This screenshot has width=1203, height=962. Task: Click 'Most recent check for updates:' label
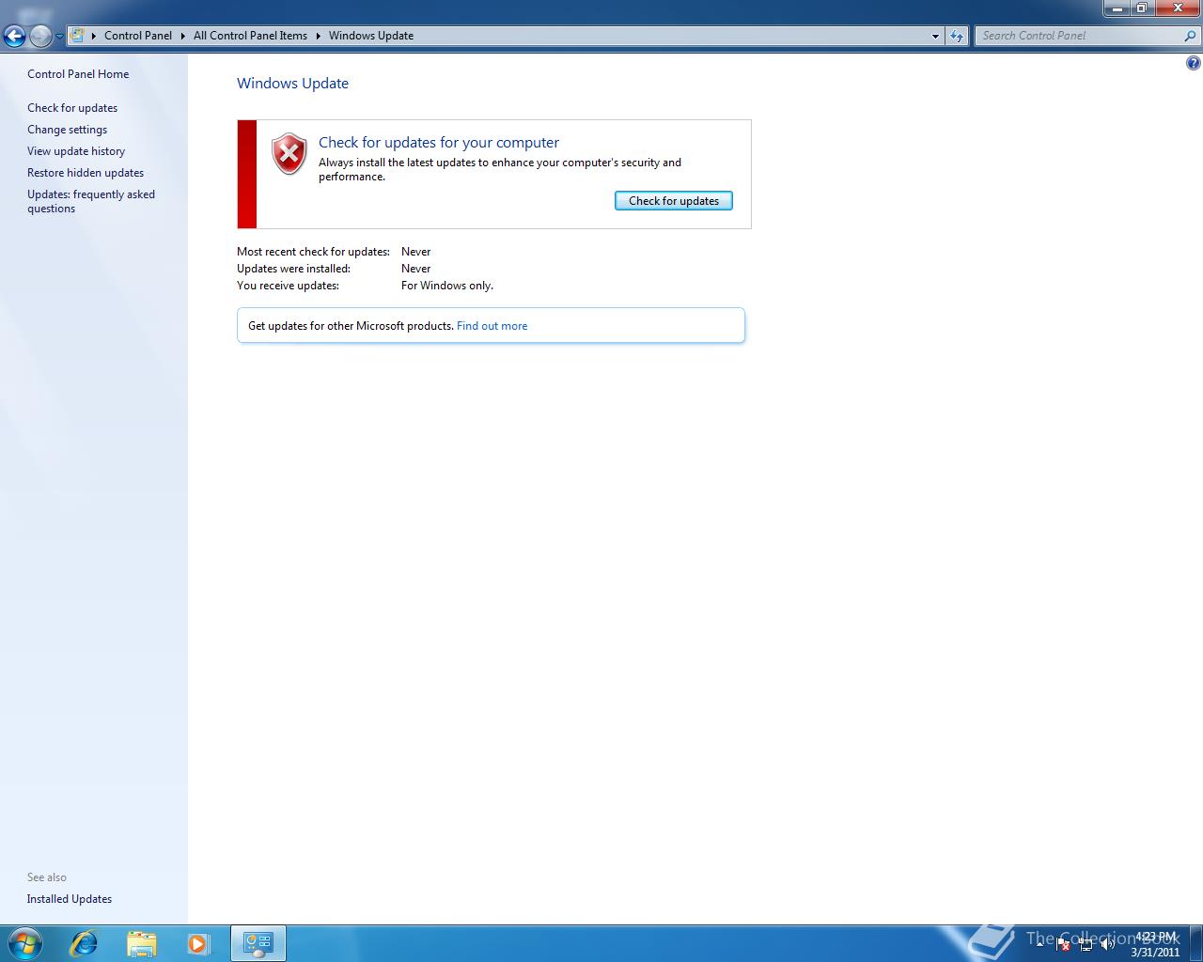(x=313, y=252)
